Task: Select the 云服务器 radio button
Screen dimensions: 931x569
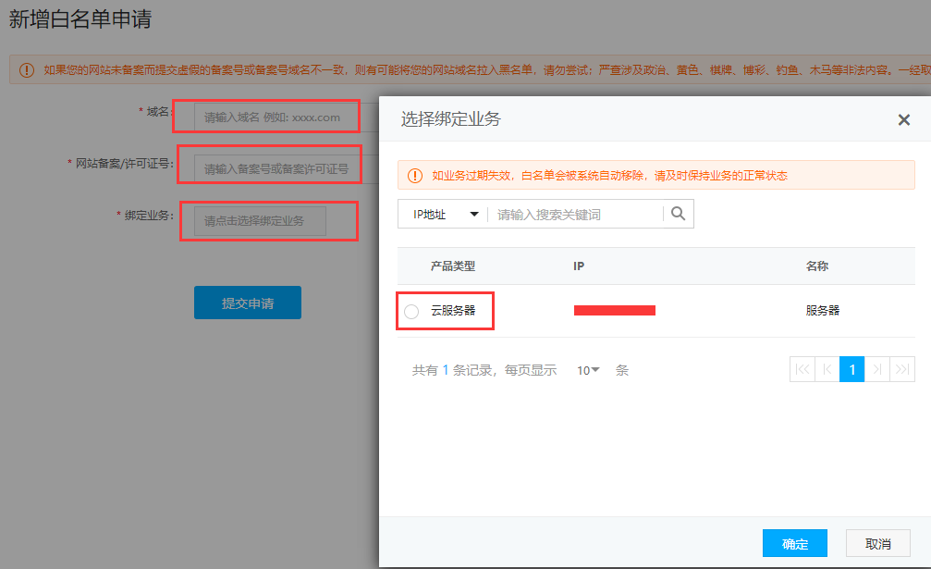Action: coord(411,312)
